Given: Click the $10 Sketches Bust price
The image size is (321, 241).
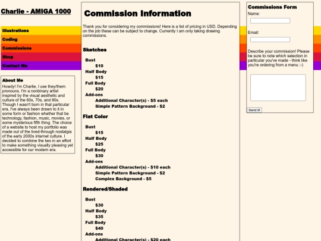Looking at the screenshot, I should pyautogui.click(x=99, y=66).
